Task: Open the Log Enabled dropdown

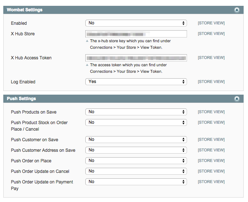Action: click(x=136, y=82)
